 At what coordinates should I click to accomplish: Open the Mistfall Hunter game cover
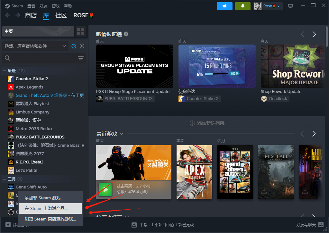click(276, 172)
